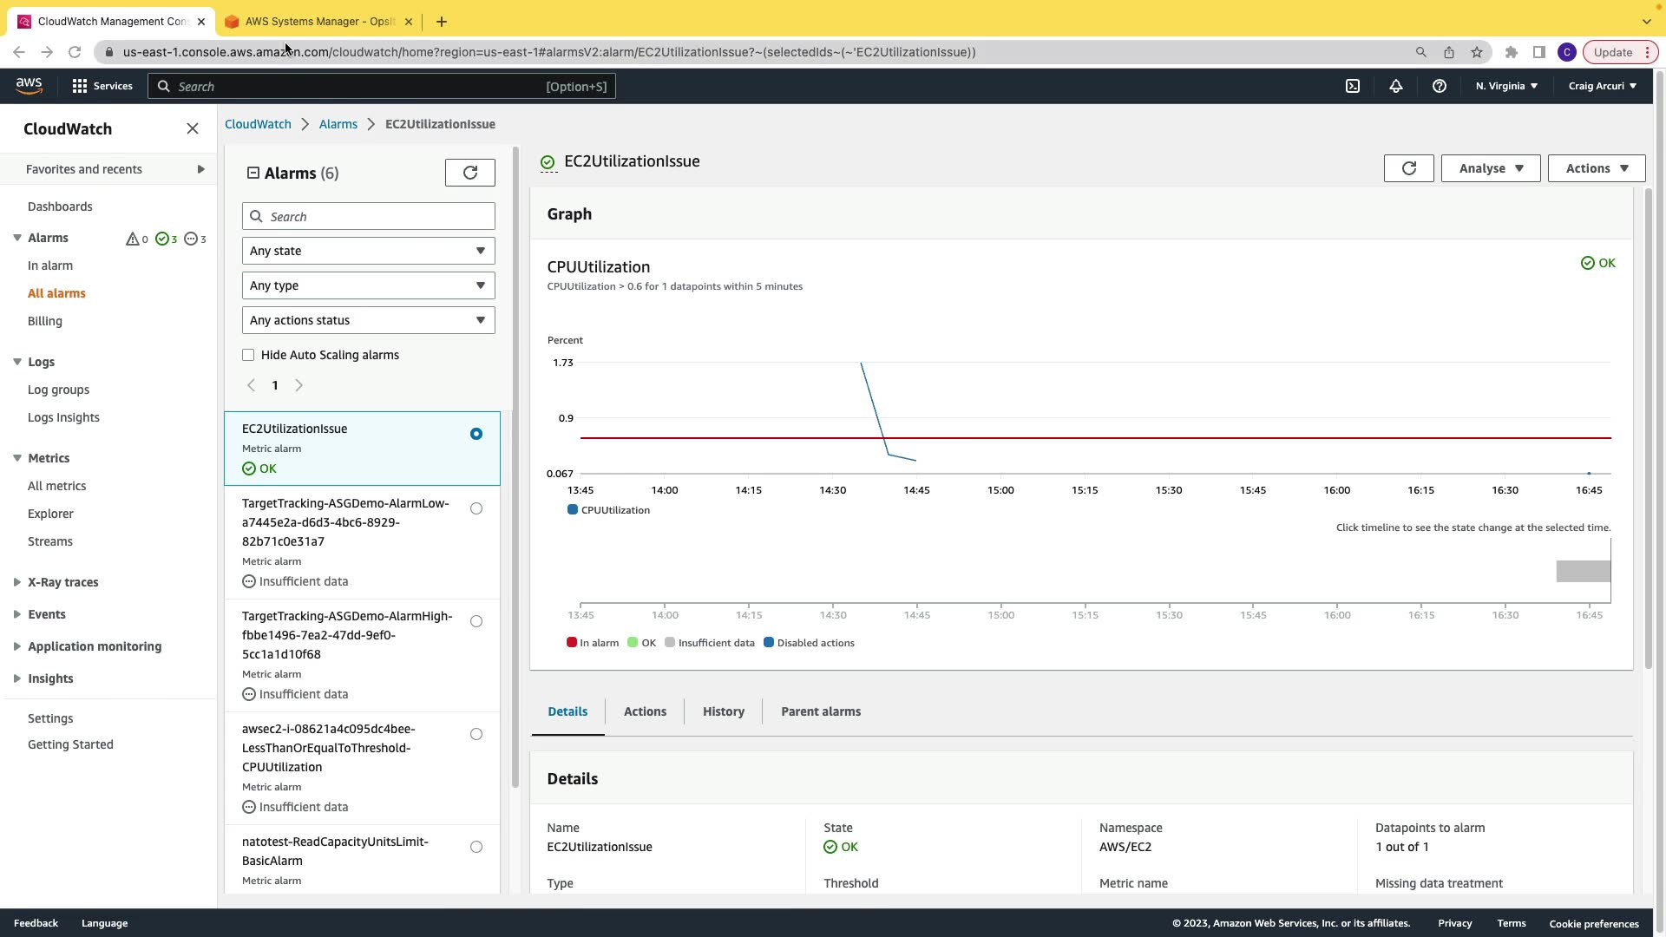This screenshot has height=937, width=1666.
Task: Refresh the alarms list
Action: [x=470, y=173]
